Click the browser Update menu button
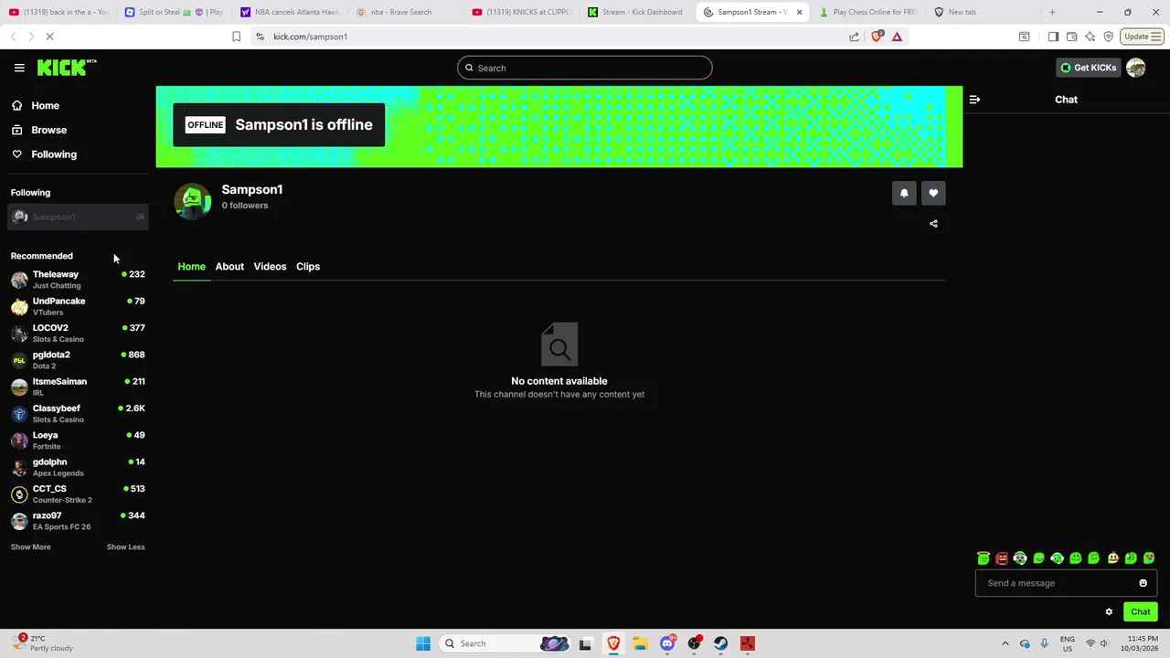 point(1143,37)
